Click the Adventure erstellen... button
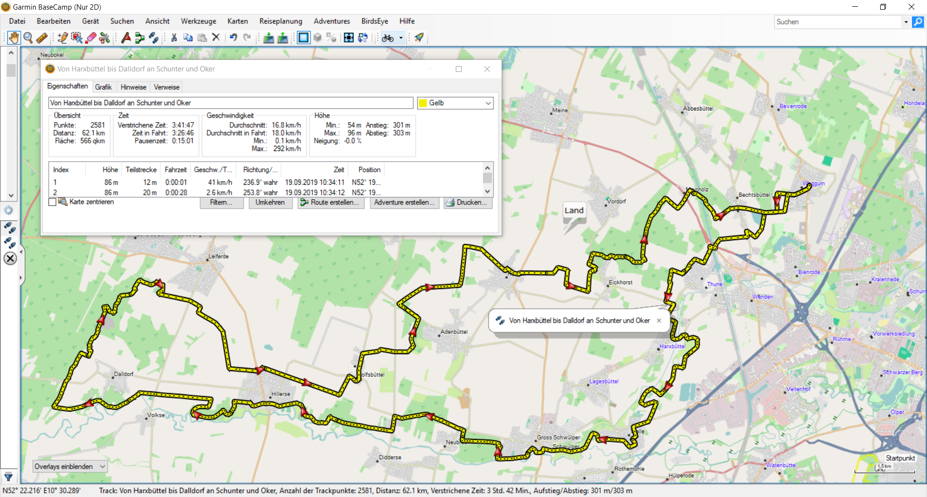 (405, 203)
